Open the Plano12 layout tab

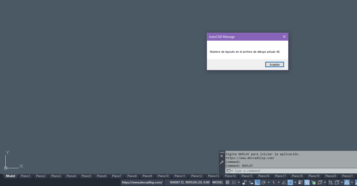coord(197,176)
